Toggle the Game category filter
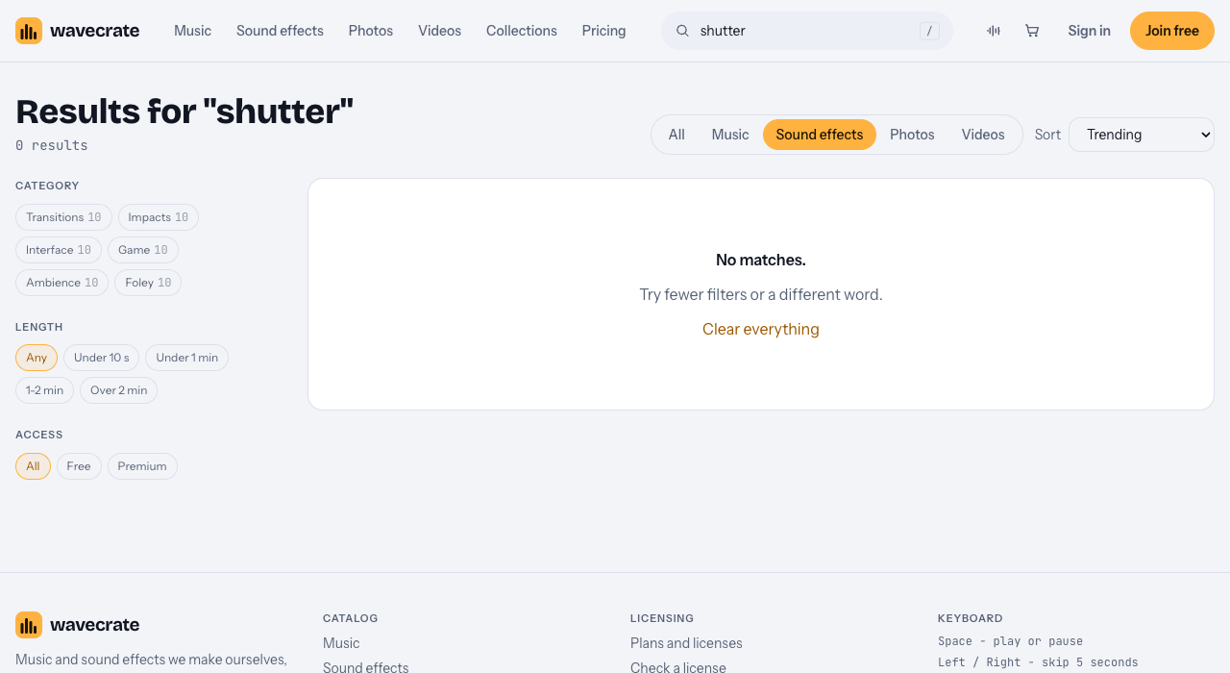Viewport: 1230px width, 673px height. (x=143, y=250)
